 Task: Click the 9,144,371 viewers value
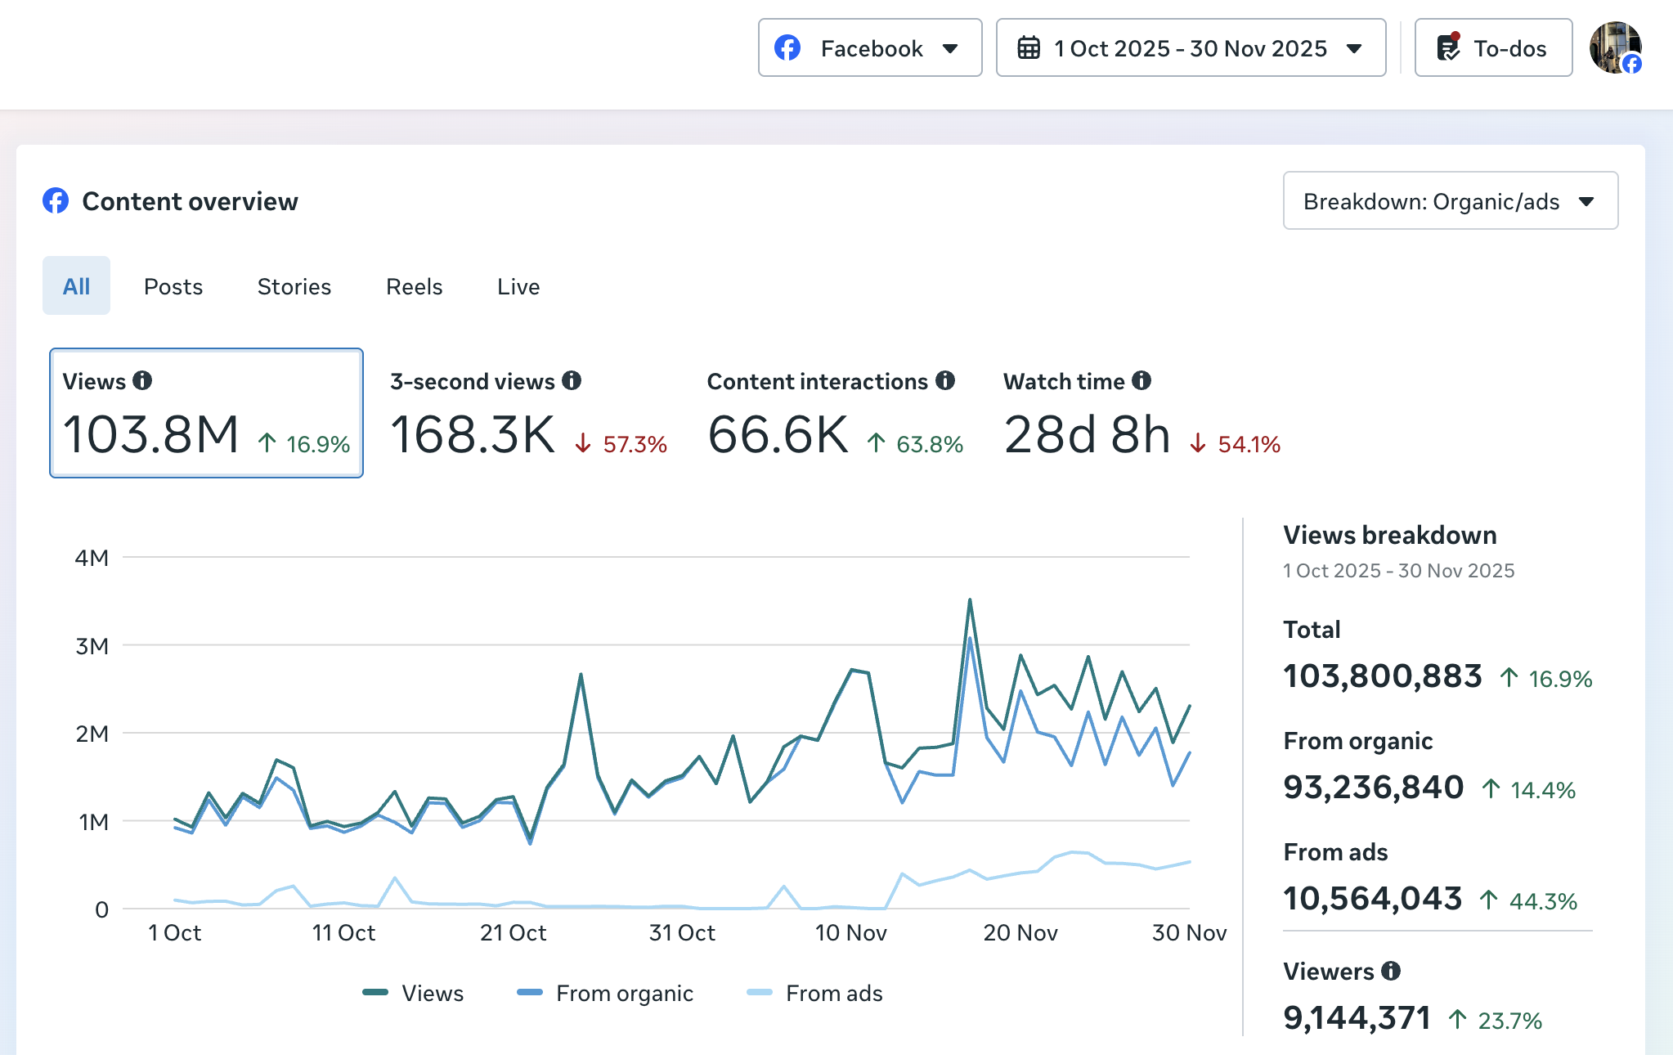[1357, 1018]
